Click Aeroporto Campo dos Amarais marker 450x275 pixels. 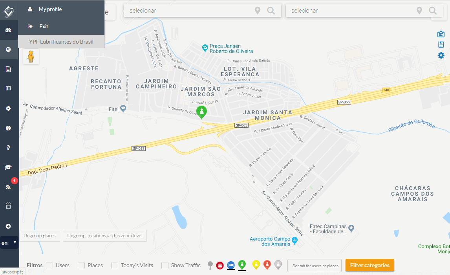(295, 240)
